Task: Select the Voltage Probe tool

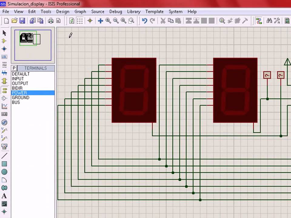Action: tap(4, 130)
